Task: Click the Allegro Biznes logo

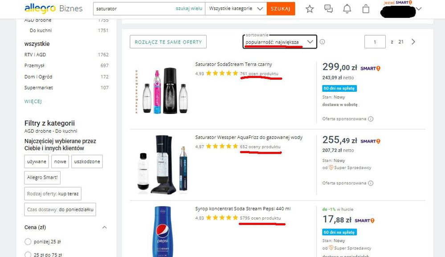Action: point(53,8)
